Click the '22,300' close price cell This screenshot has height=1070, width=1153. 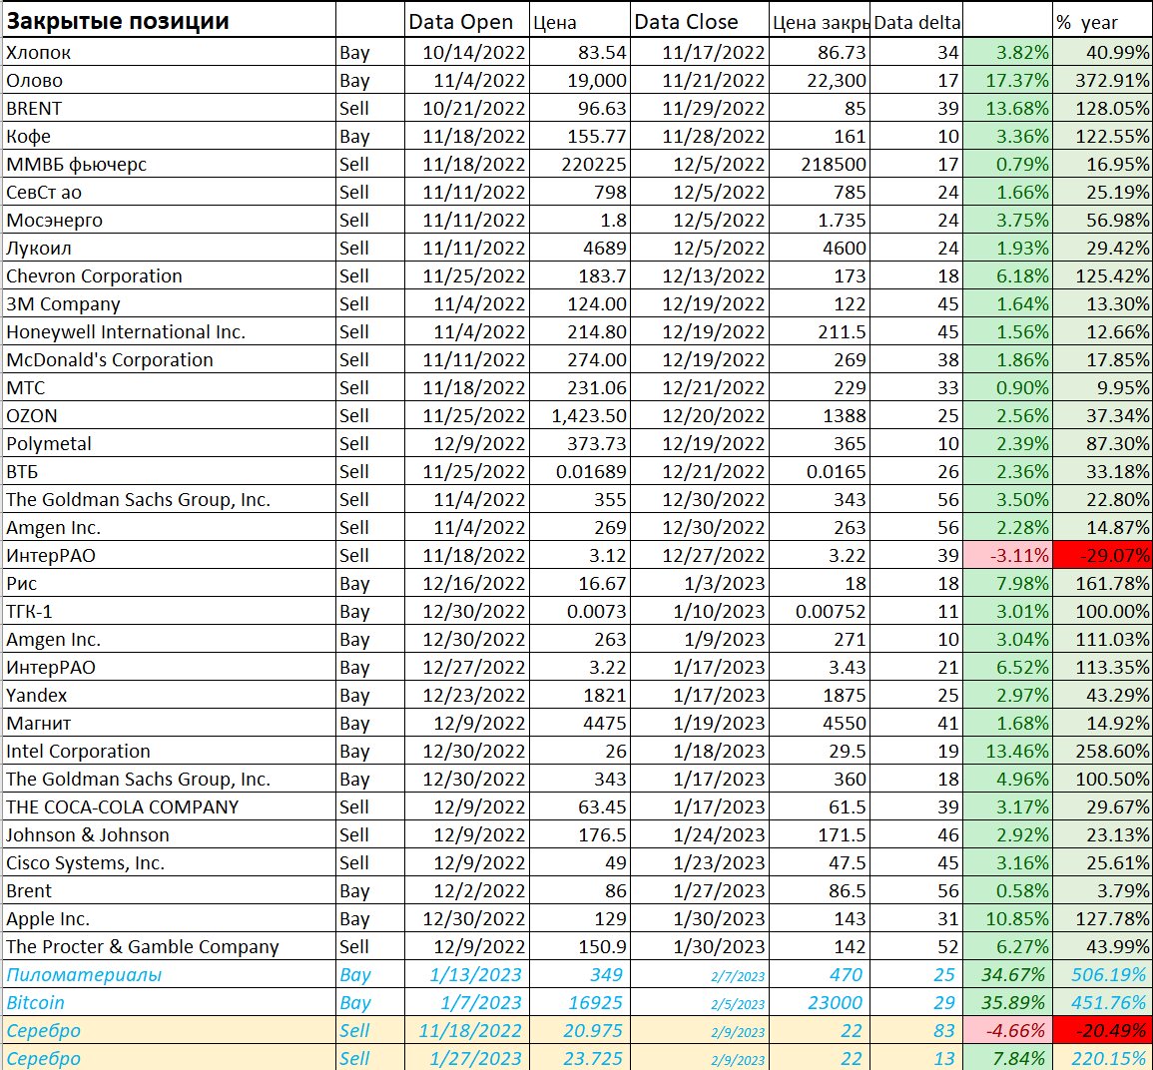820,80
